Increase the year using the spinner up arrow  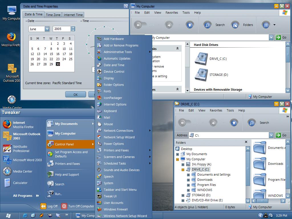[73, 28]
